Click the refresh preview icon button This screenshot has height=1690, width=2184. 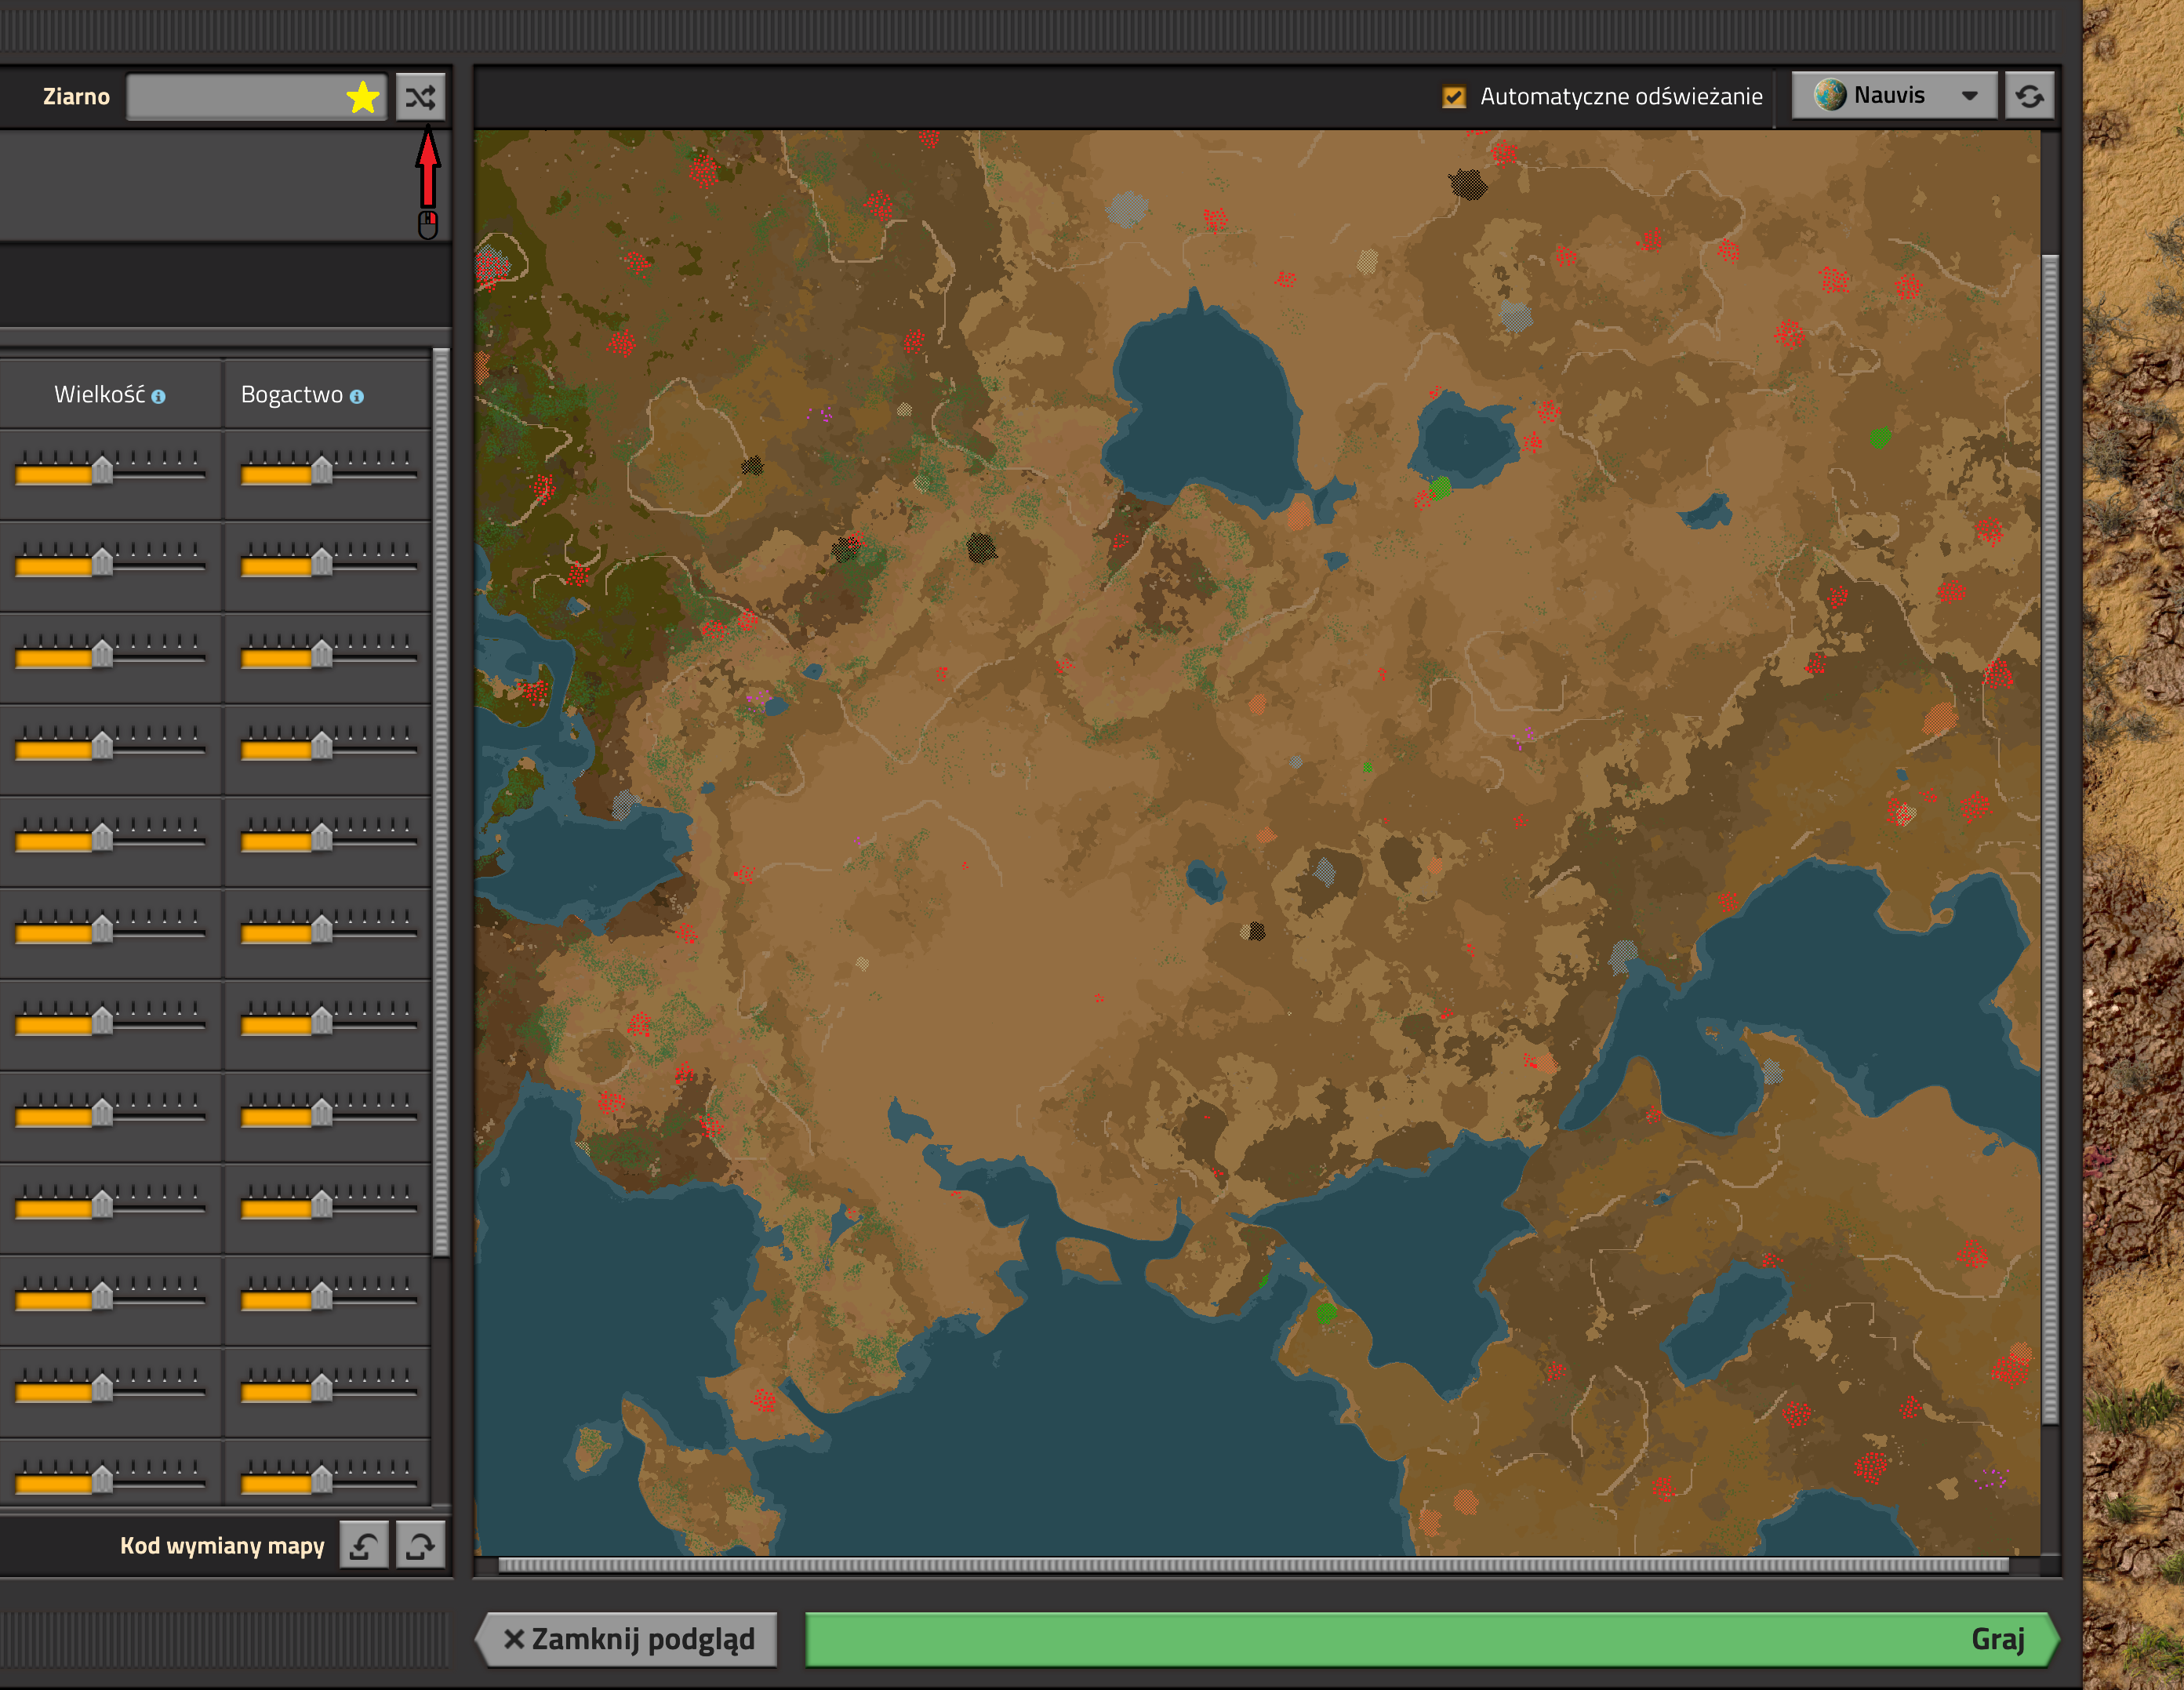(x=2029, y=96)
